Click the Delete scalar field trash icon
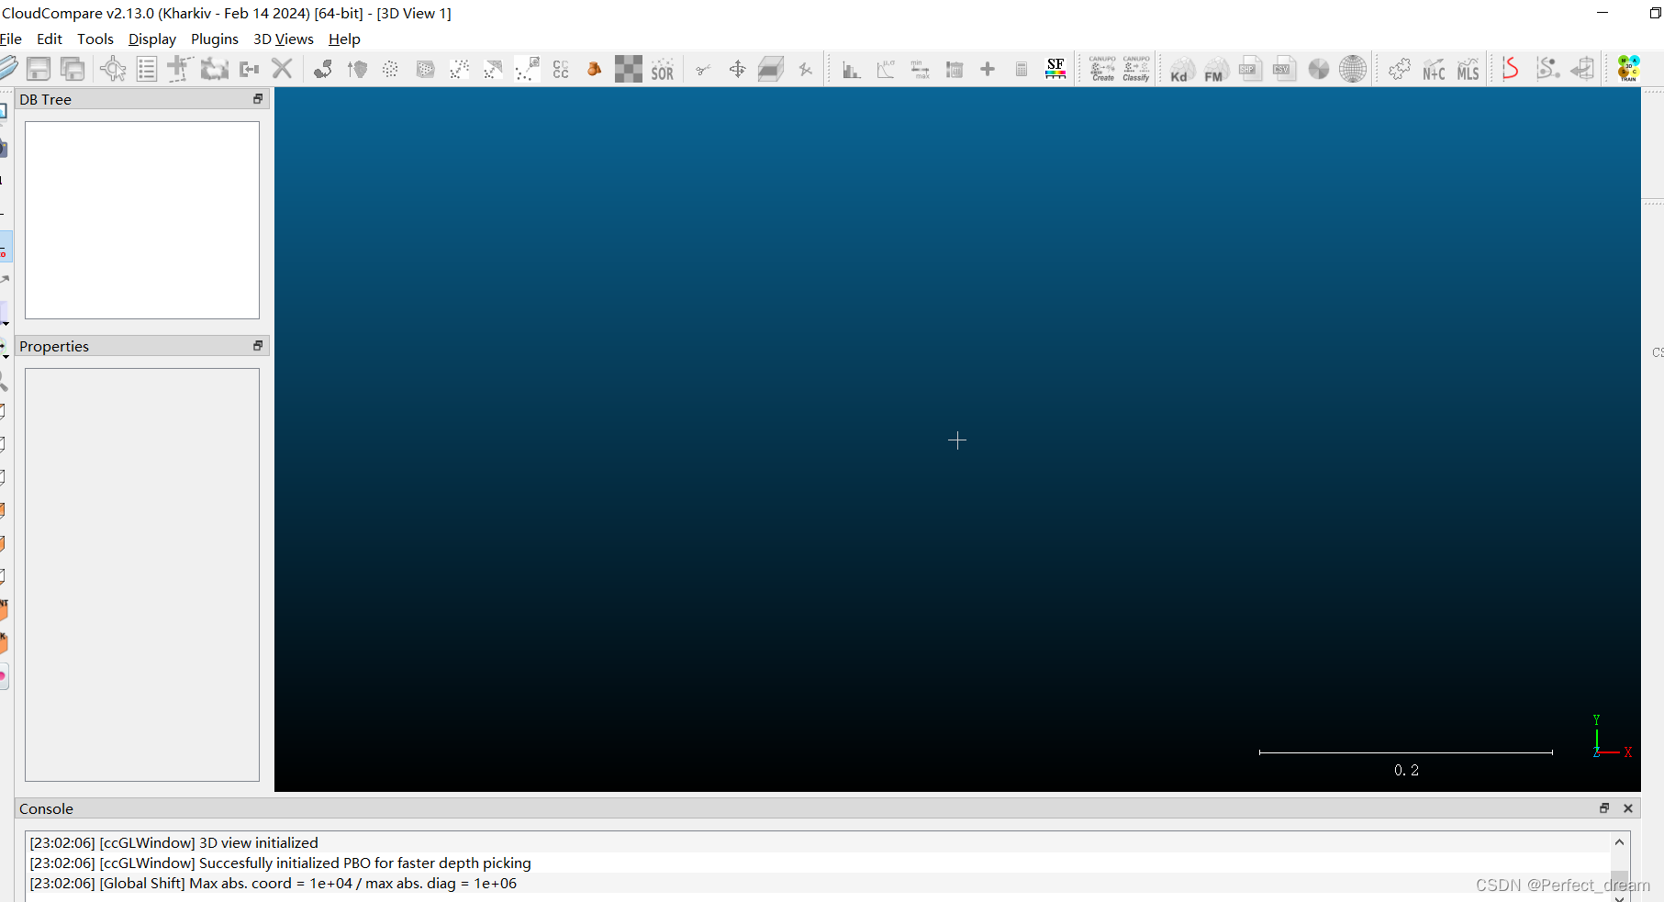The image size is (1664, 902). pos(955,70)
